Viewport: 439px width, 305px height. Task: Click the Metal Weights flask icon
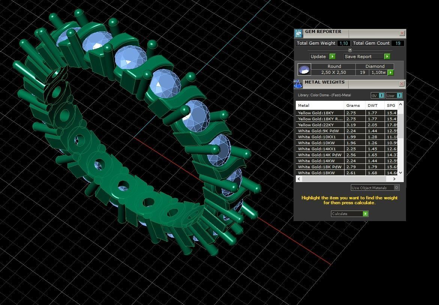(x=298, y=84)
